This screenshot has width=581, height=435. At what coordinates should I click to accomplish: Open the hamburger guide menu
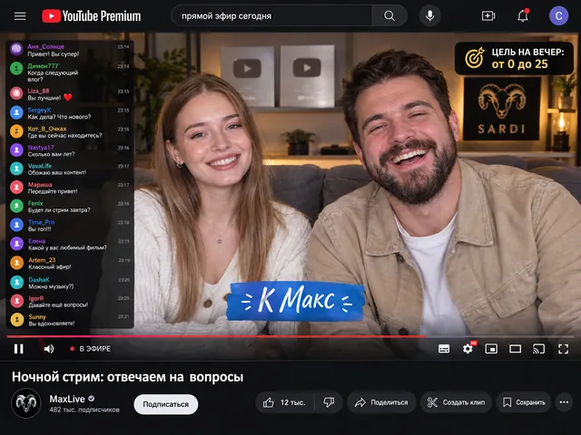click(x=20, y=16)
